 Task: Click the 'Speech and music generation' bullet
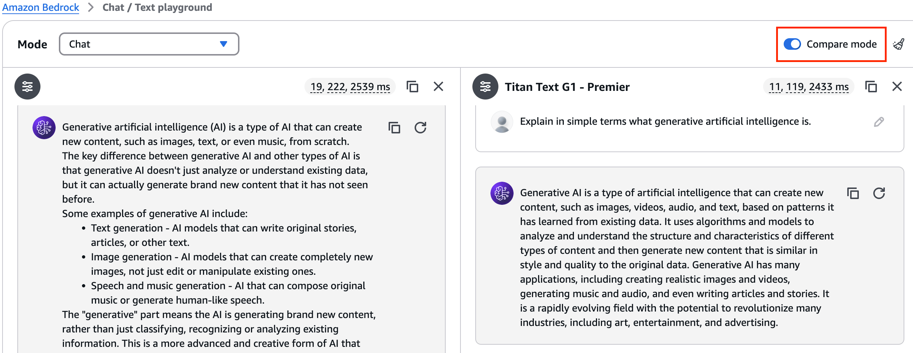228,293
